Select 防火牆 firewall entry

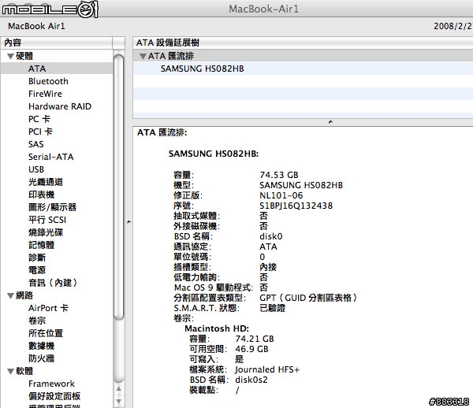click(41, 358)
